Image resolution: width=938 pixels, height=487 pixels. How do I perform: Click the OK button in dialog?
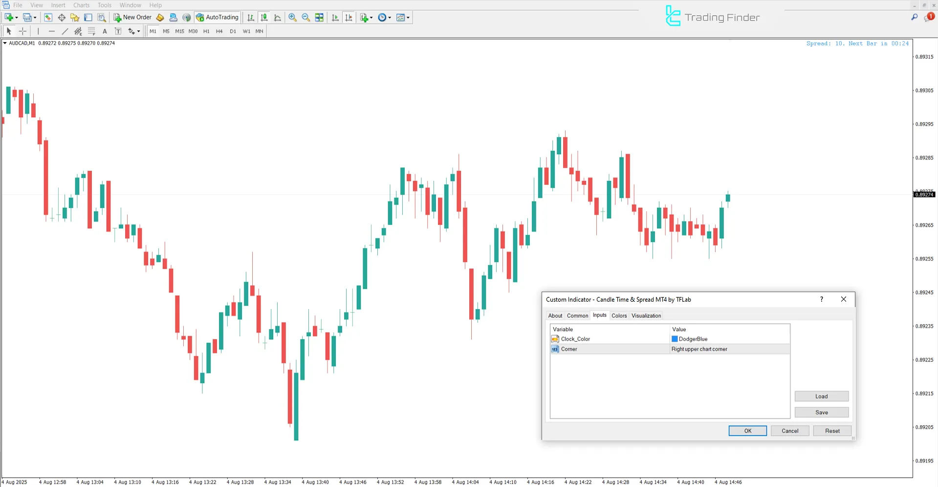click(747, 431)
